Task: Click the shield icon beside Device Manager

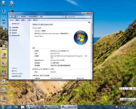Action: (10, 28)
